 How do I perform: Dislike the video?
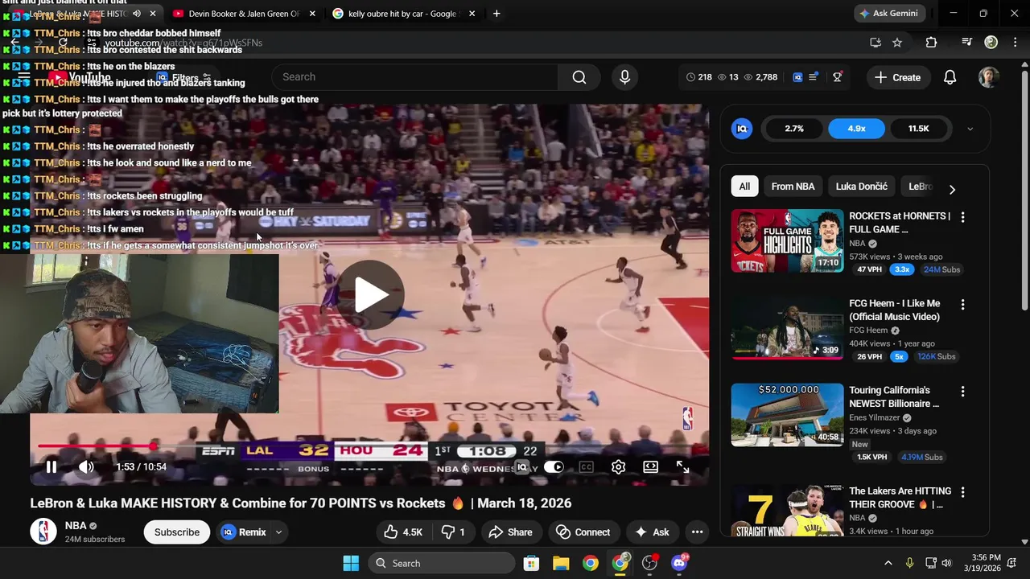click(453, 532)
